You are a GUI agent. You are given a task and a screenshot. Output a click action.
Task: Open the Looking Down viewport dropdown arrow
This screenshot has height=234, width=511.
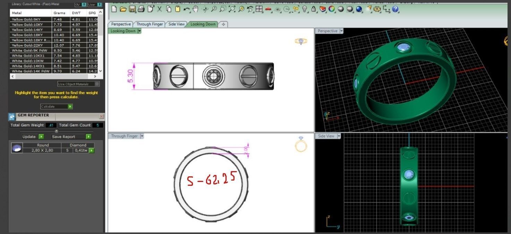(139, 31)
